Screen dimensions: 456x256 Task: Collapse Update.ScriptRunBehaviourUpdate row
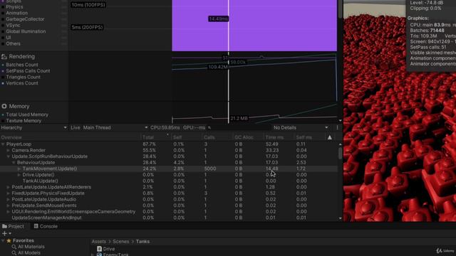click(8, 156)
